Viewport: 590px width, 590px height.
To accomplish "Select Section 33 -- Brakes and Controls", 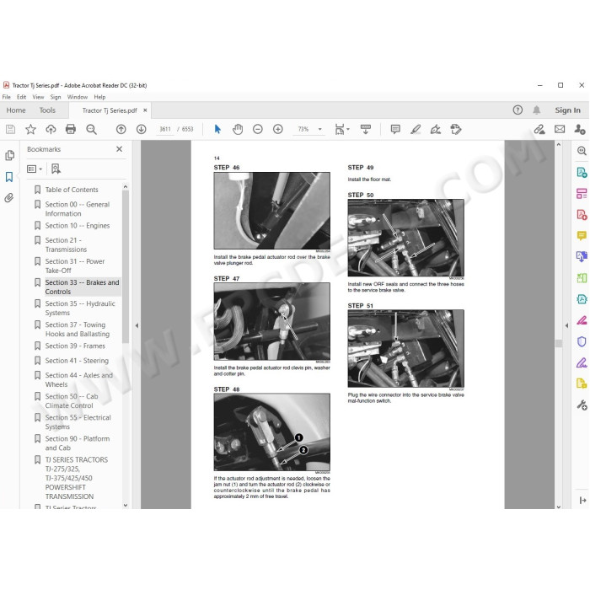I will coord(82,287).
